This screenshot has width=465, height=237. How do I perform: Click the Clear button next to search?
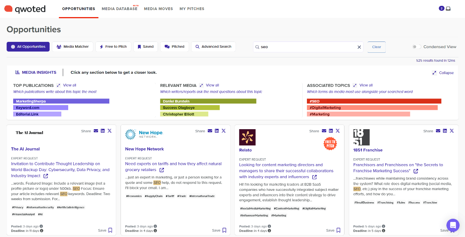coord(377,47)
